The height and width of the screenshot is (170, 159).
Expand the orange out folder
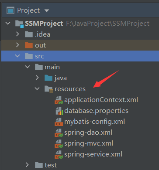[17, 45]
